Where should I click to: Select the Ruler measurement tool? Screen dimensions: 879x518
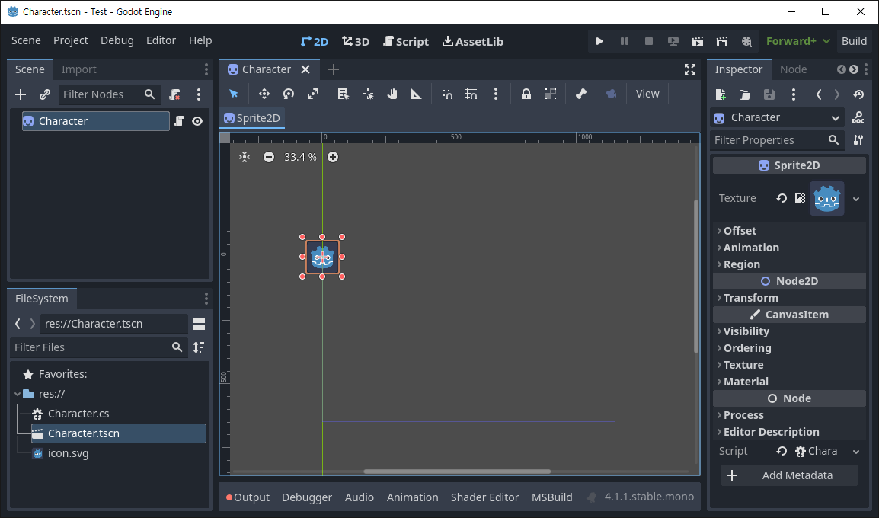tap(417, 94)
